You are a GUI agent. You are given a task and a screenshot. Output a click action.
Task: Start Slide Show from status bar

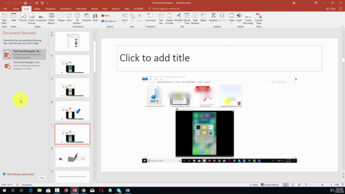306,185
